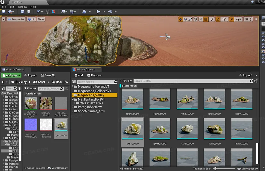Select the Scale gizmo mode
Image resolution: width=265 pixels, height=171 pixels.
click(x=190, y=19)
